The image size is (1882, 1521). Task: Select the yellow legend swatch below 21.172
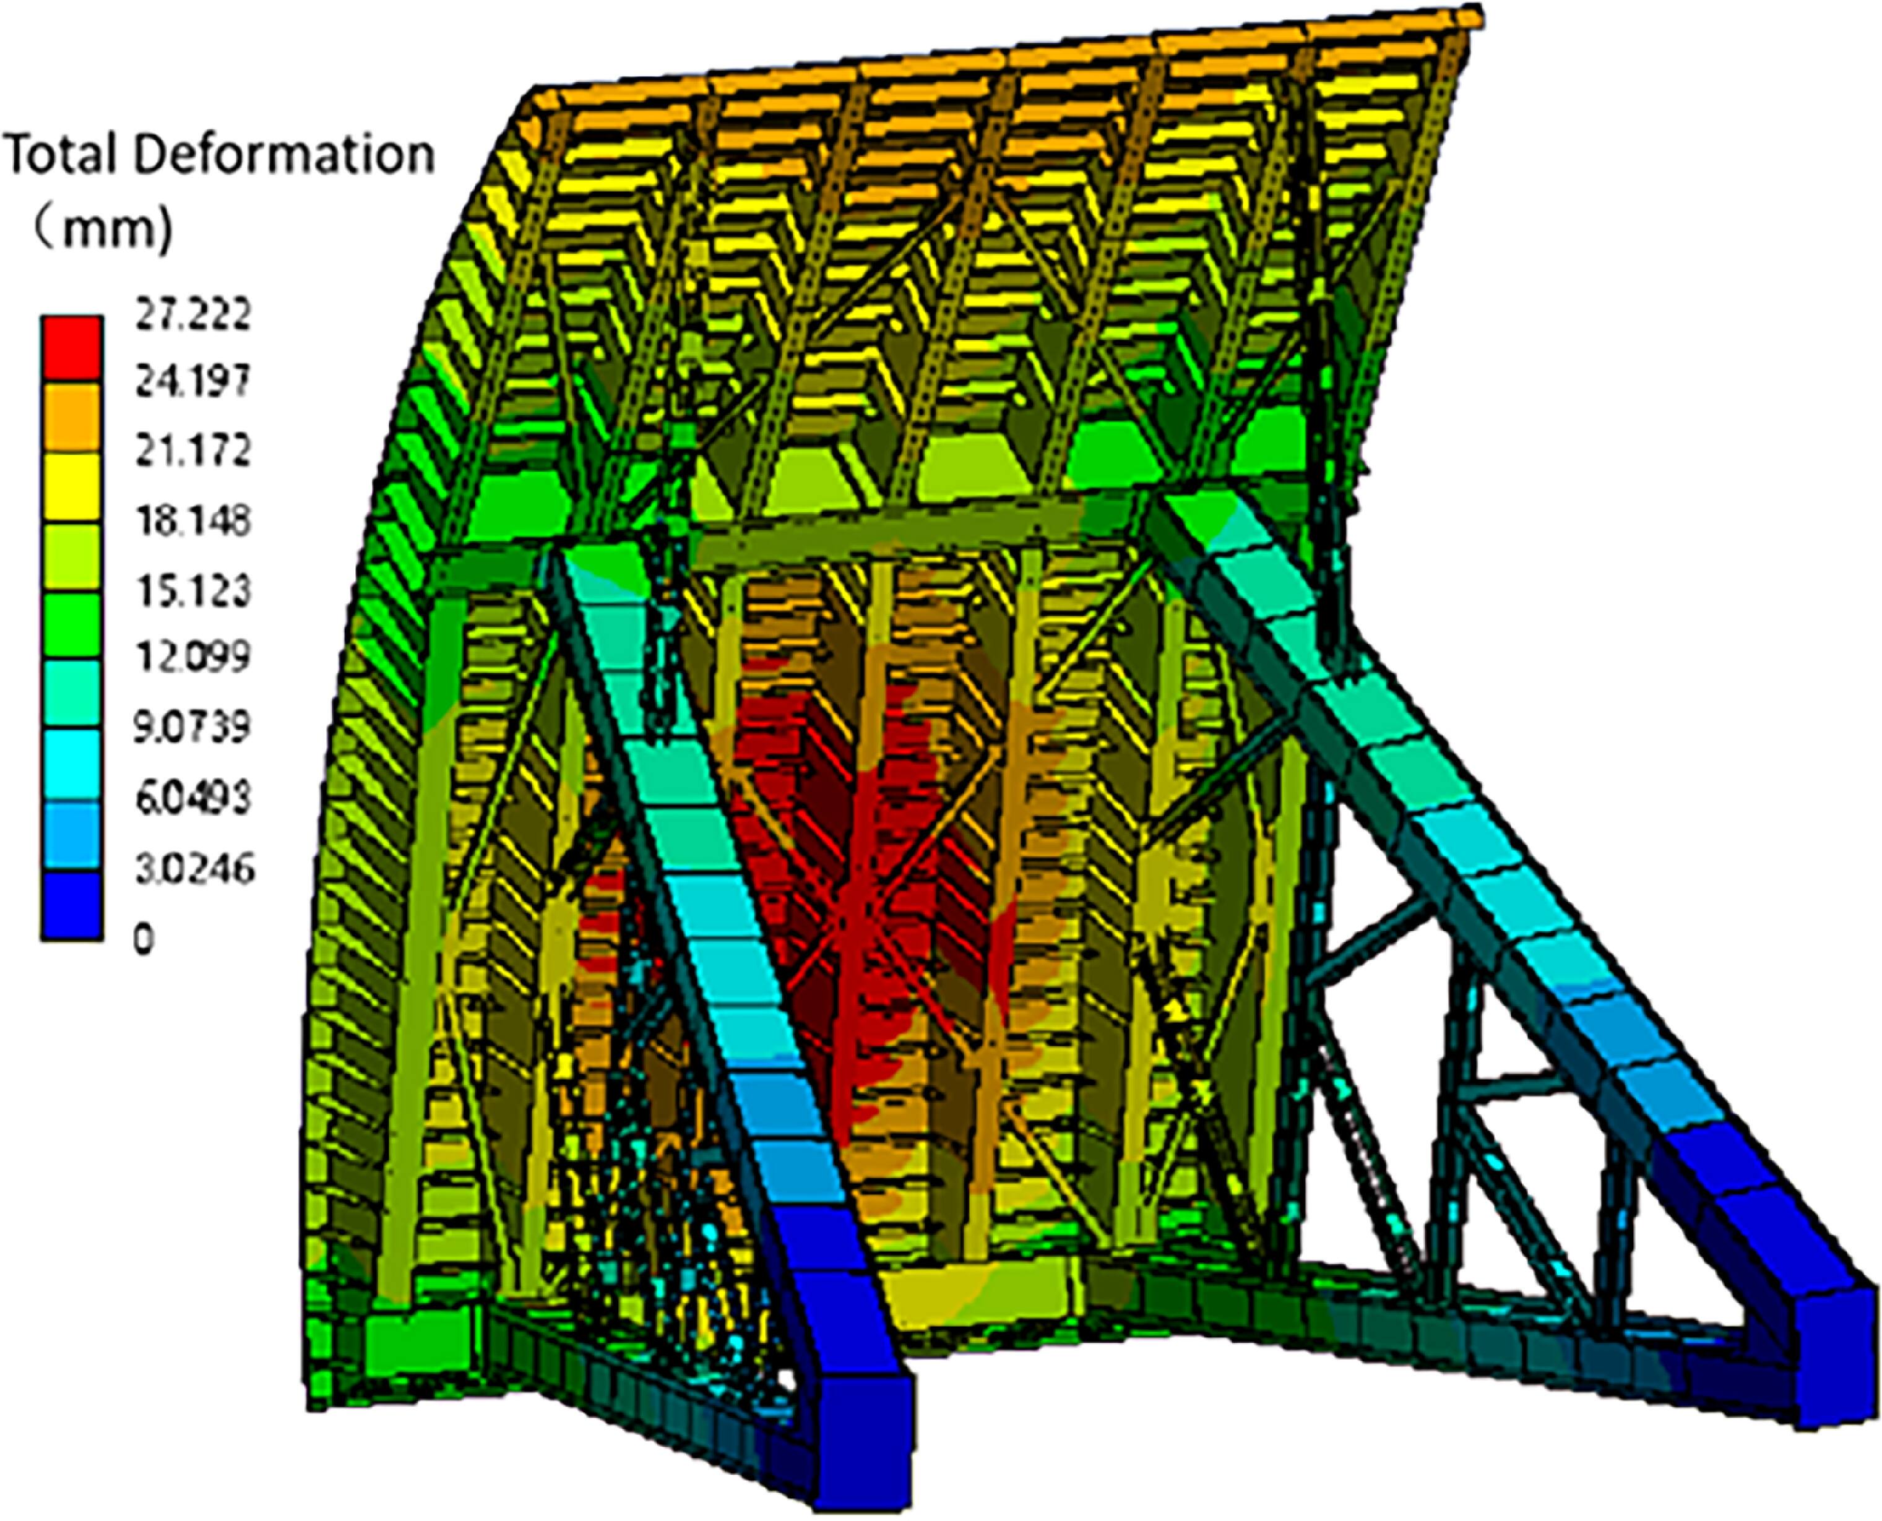(72, 487)
